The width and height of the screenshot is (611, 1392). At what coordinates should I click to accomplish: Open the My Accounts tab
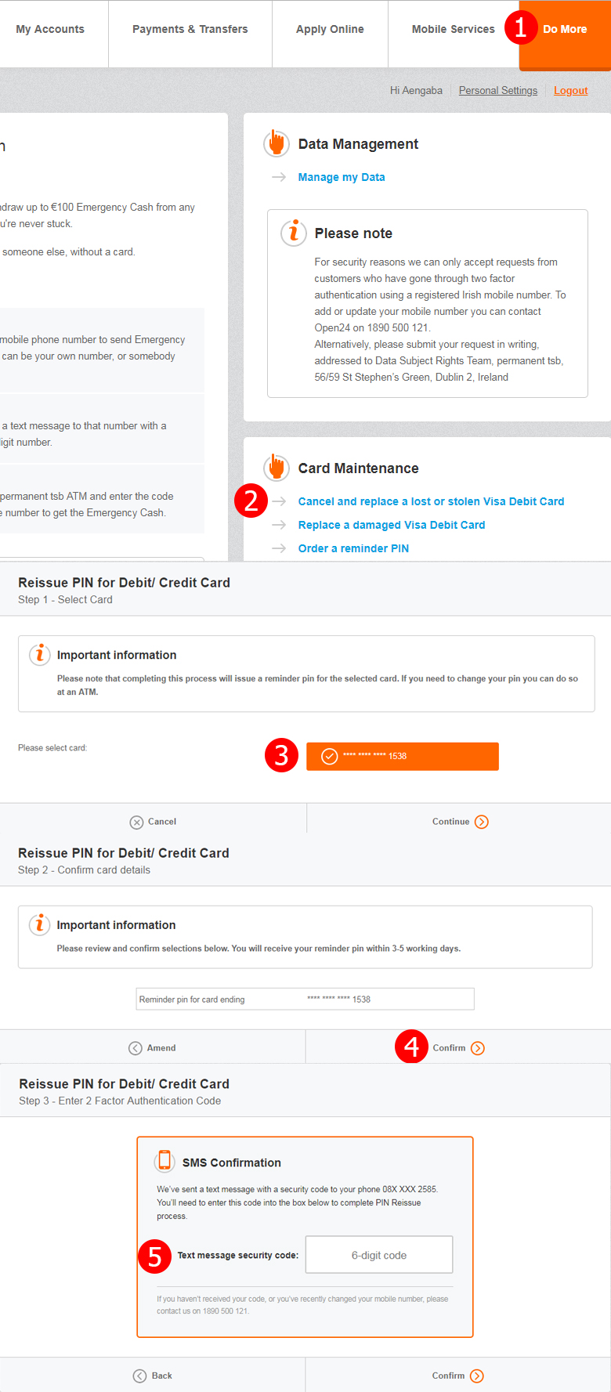click(50, 30)
